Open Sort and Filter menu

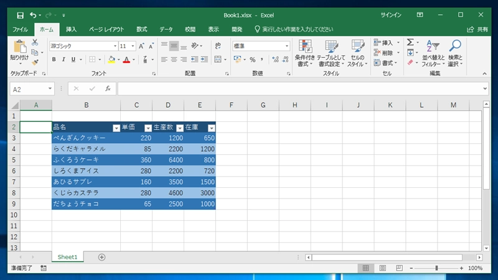pos(433,53)
